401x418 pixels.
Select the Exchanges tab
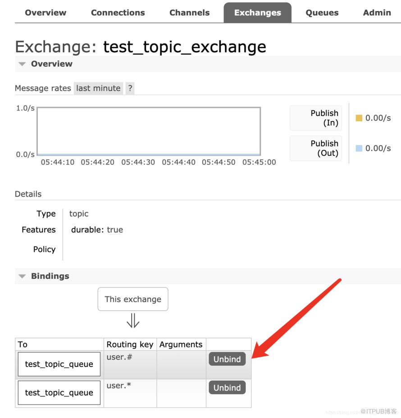point(258,13)
